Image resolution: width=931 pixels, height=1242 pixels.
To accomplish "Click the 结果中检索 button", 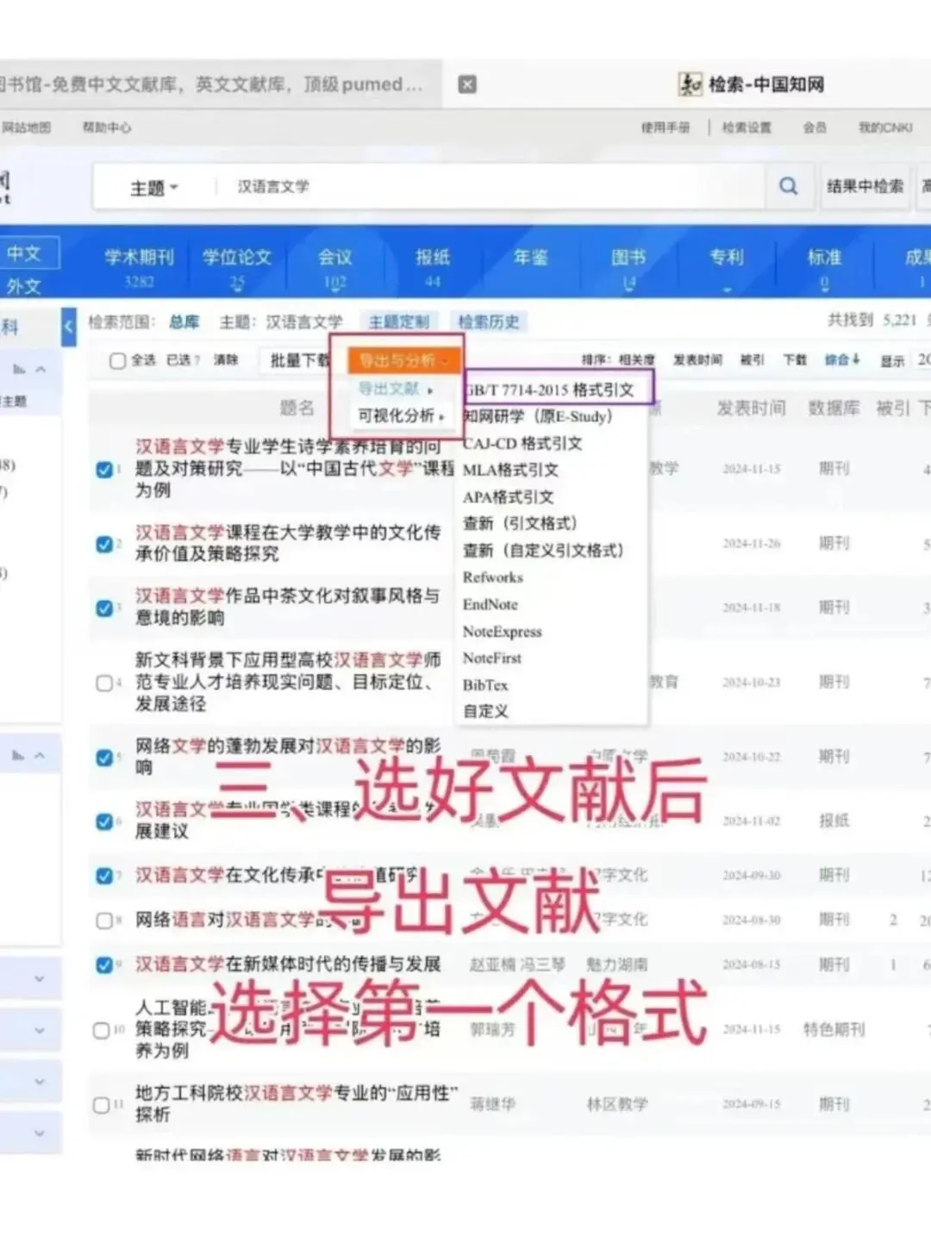I will click(x=865, y=186).
